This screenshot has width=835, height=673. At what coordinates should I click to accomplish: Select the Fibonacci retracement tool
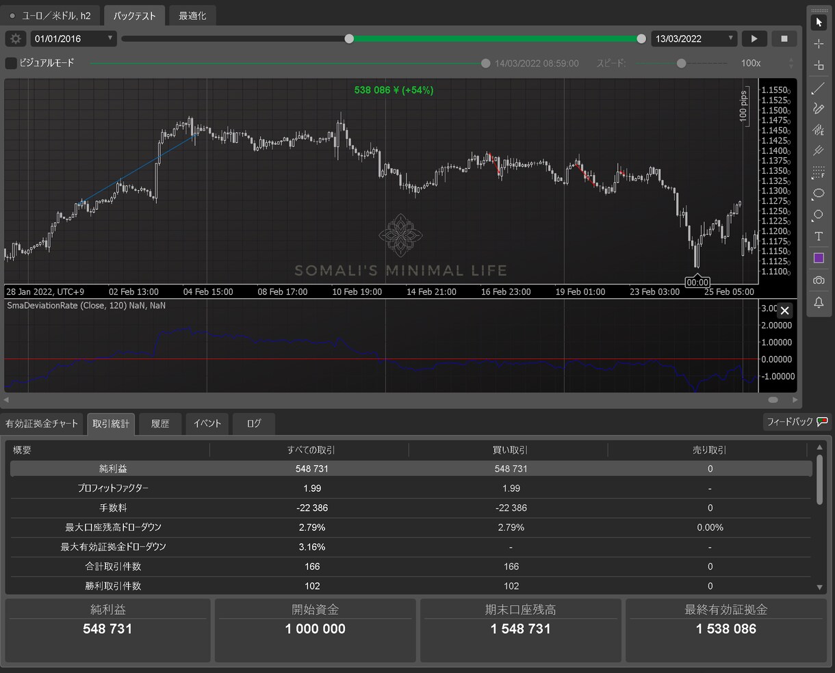pos(819,172)
